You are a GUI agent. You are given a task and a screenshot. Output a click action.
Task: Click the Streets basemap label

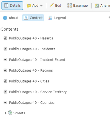[19, 113]
